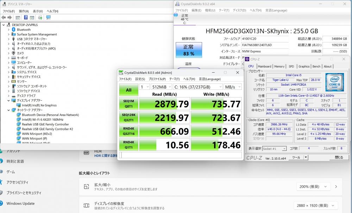Expand the 拡大/縮小 settings chevron
352x213 pixels.
(x=336, y=187)
